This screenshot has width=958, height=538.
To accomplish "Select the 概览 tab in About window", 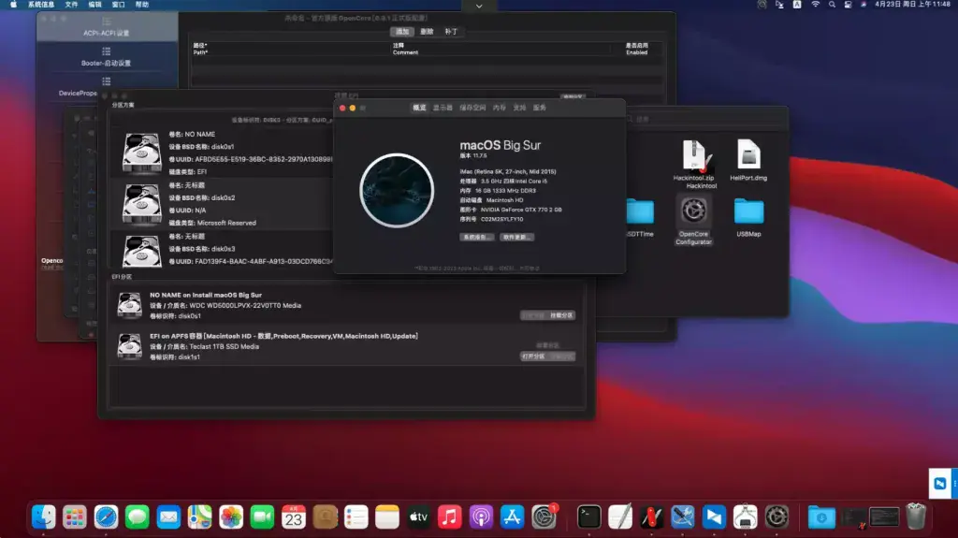I will pos(419,108).
